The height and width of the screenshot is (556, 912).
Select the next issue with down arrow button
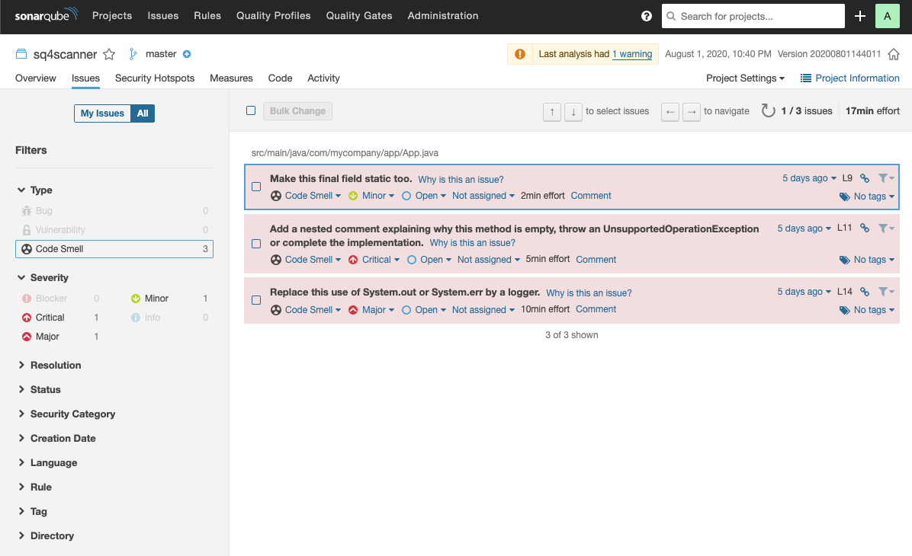(573, 112)
